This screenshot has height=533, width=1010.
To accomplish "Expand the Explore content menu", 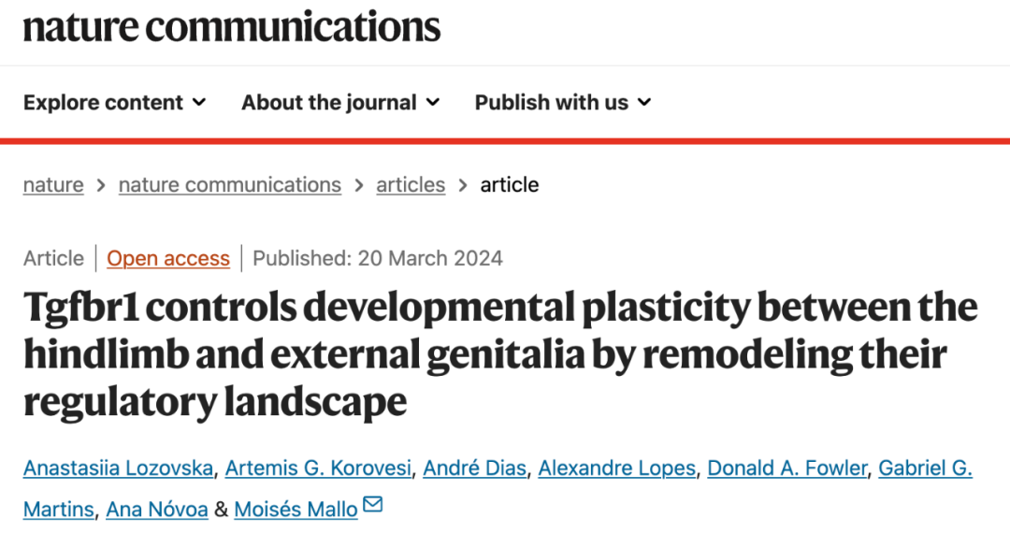I will [x=114, y=103].
